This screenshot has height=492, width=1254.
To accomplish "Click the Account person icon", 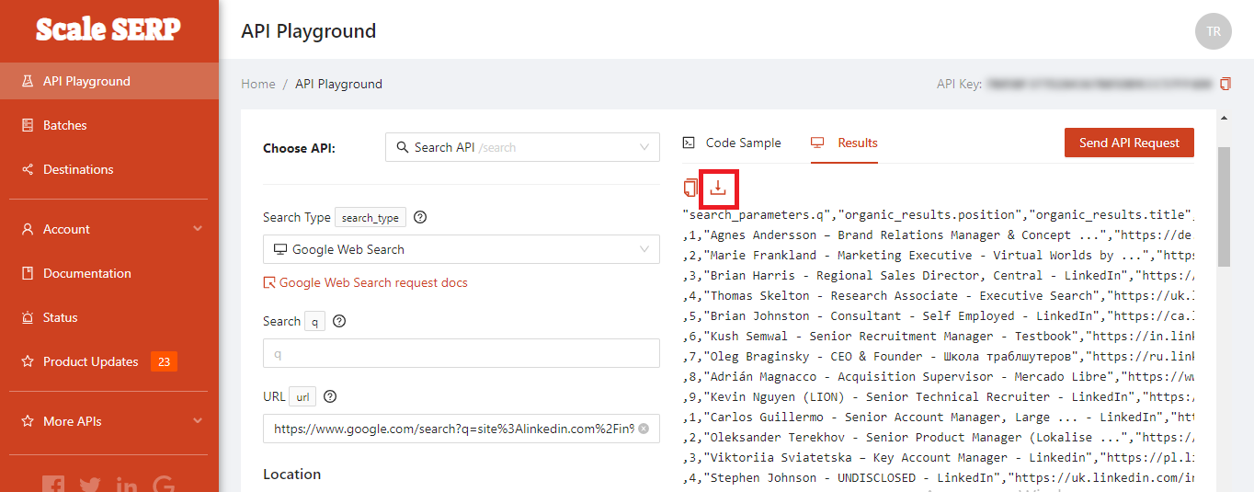I will (x=28, y=229).
